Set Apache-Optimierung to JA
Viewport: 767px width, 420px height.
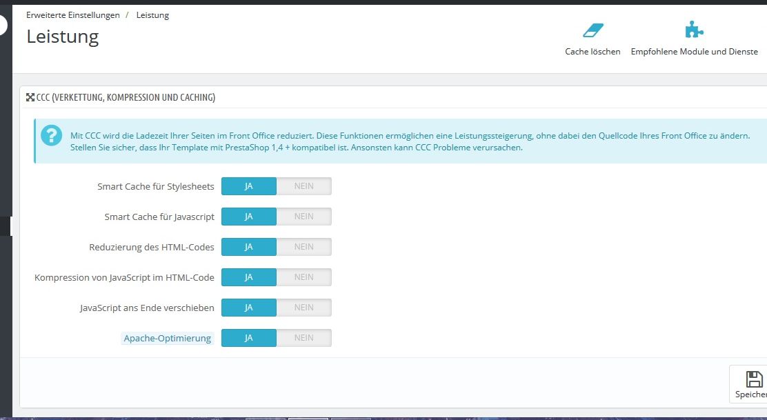click(x=248, y=338)
